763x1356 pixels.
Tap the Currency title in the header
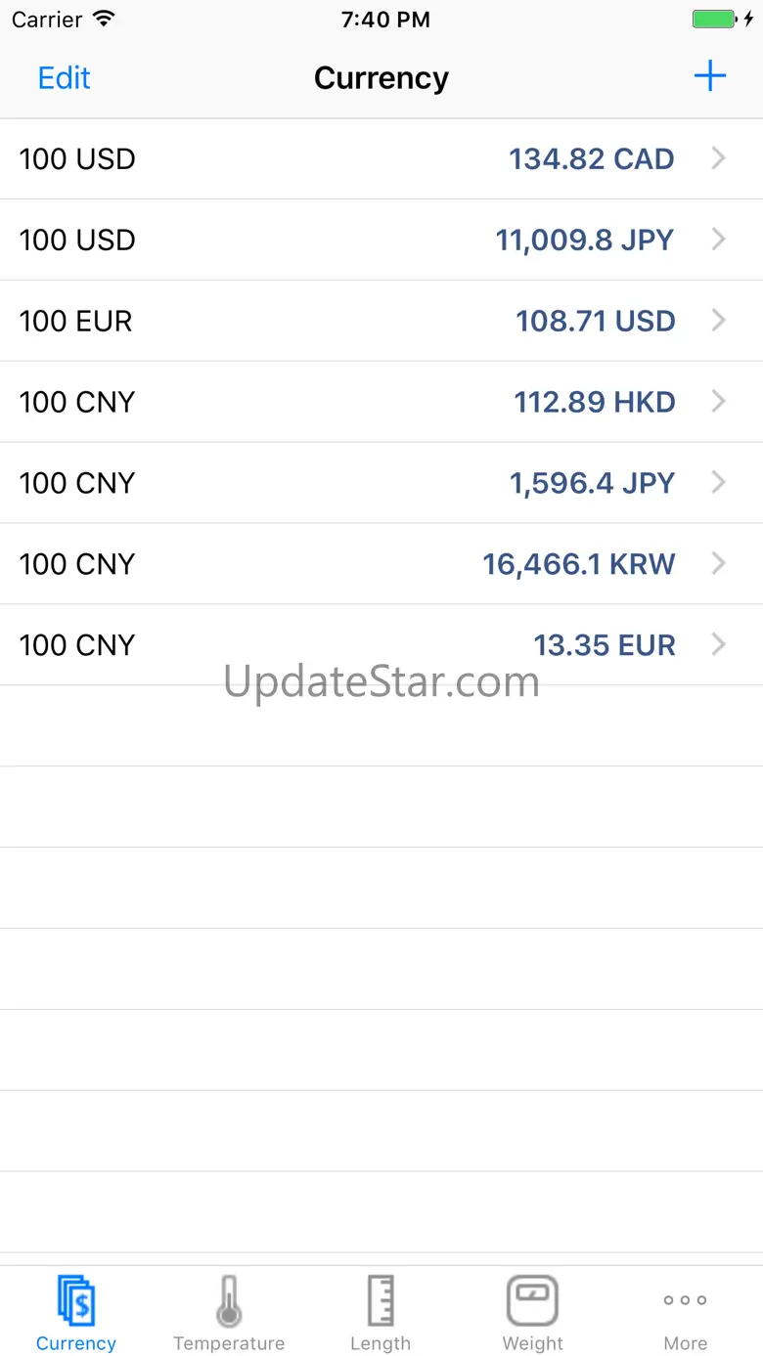pyautogui.click(x=381, y=78)
